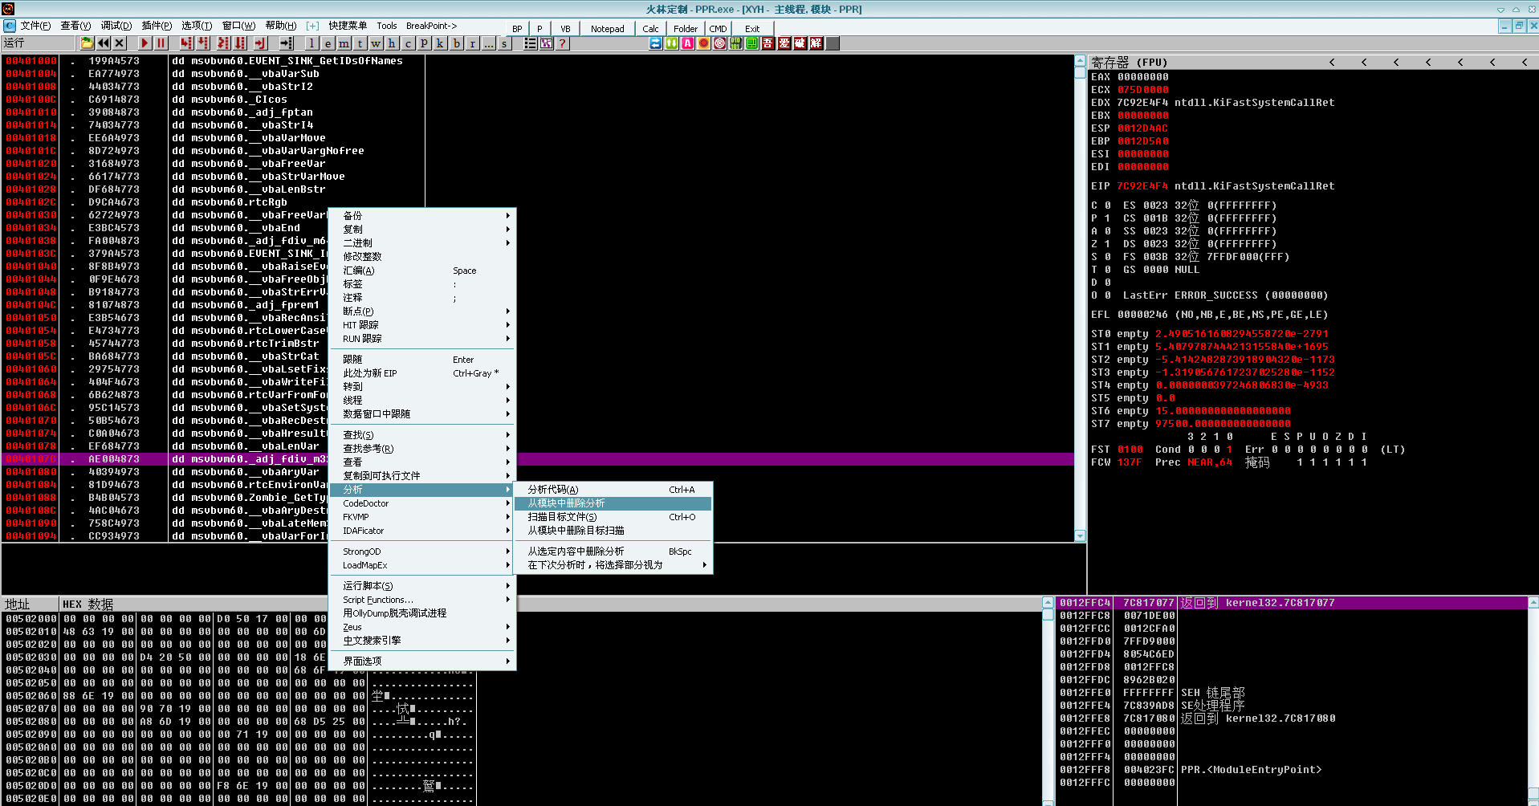Open the breakpoints window with the B icon
The image size is (1539, 806).
tap(455, 43)
